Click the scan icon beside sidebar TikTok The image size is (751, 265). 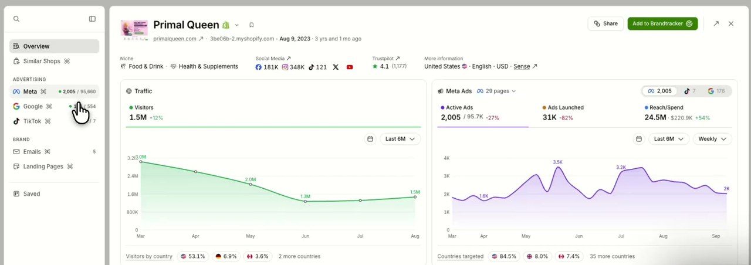coord(48,121)
